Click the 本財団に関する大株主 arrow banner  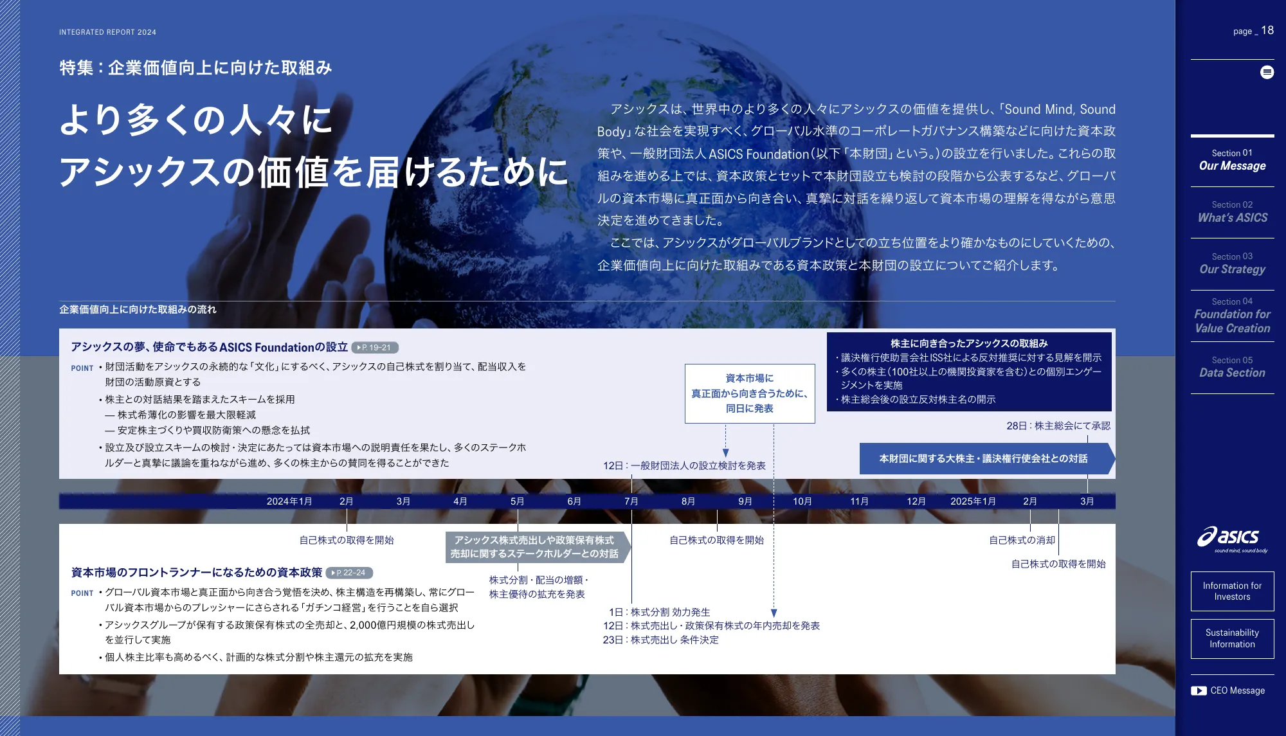click(984, 458)
